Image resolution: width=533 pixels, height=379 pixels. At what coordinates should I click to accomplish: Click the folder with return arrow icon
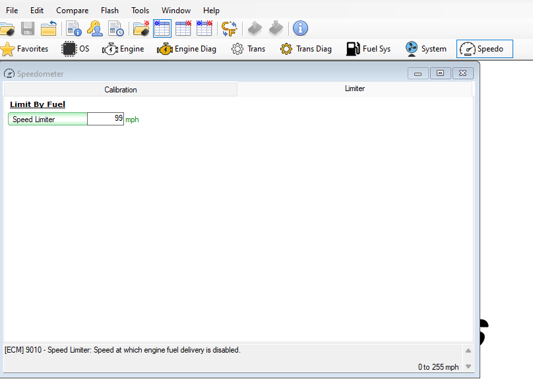49,28
